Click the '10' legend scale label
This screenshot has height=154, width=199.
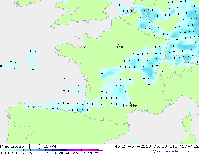(39, 153)
